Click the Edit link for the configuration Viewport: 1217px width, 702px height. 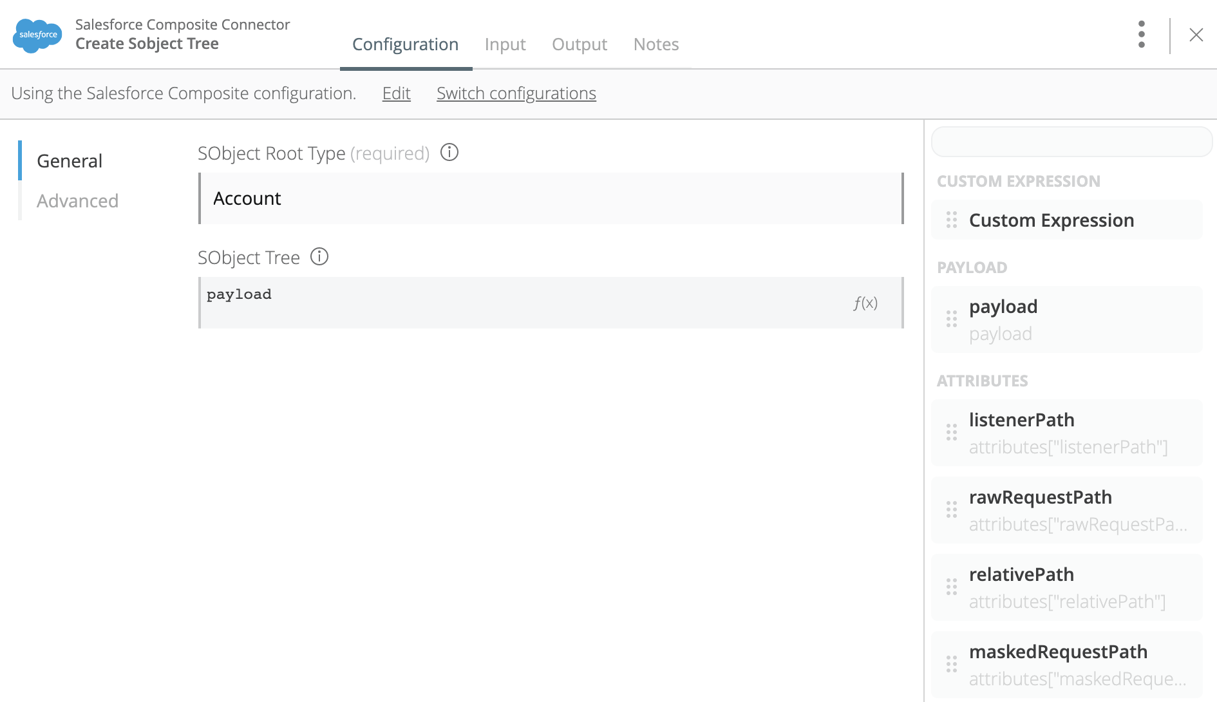pyautogui.click(x=395, y=93)
